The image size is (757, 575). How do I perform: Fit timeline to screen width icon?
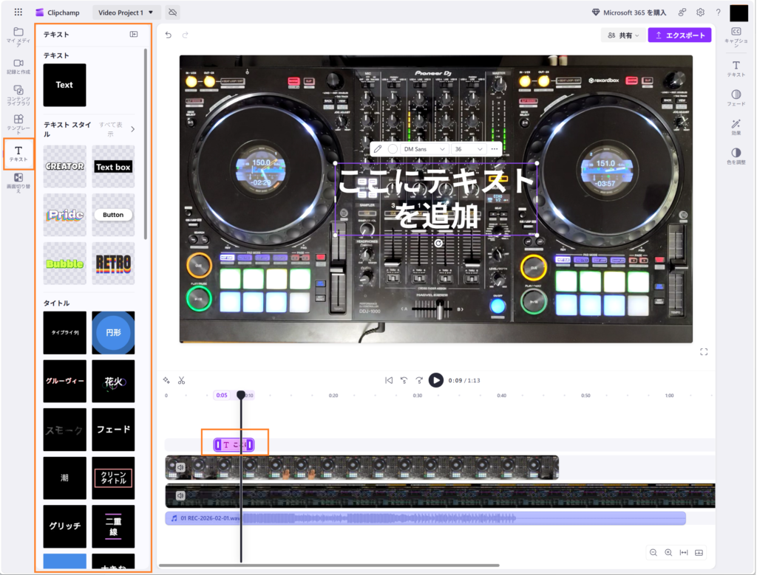coord(683,552)
